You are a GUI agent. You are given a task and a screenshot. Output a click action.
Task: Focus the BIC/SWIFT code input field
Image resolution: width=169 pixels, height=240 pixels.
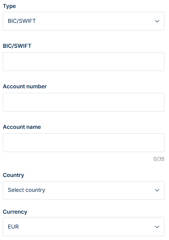click(83, 62)
